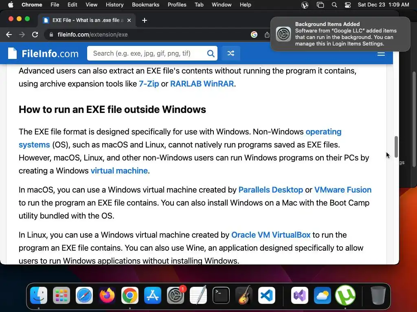Click the FileInfo.com logo
This screenshot has width=417, height=312.
[x=43, y=54]
